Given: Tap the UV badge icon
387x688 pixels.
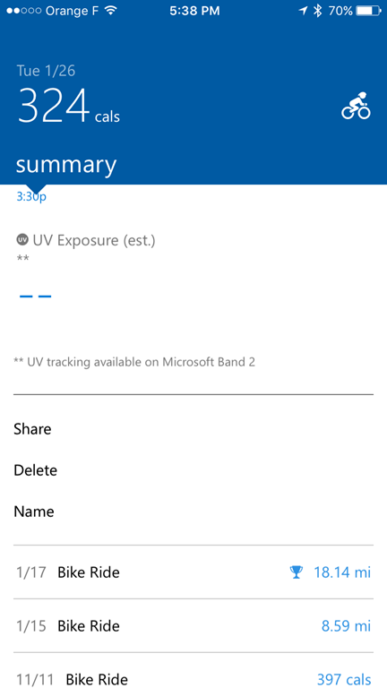Looking at the screenshot, I should (x=21, y=240).
